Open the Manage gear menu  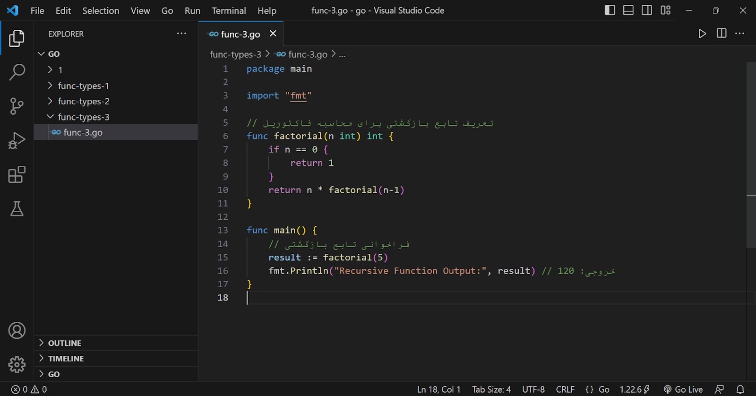pyautogui.click(x=17, y=364)
